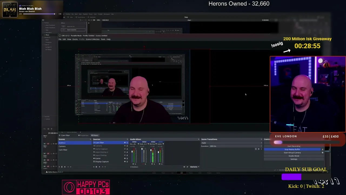The height and width of the screenshot is (195, 346).
Task: Toggle visibility of Input Overlay 2 source
Action: 125,152
